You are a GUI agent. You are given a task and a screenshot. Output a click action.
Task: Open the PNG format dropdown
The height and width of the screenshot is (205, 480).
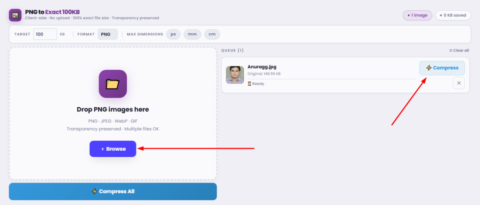107,34
